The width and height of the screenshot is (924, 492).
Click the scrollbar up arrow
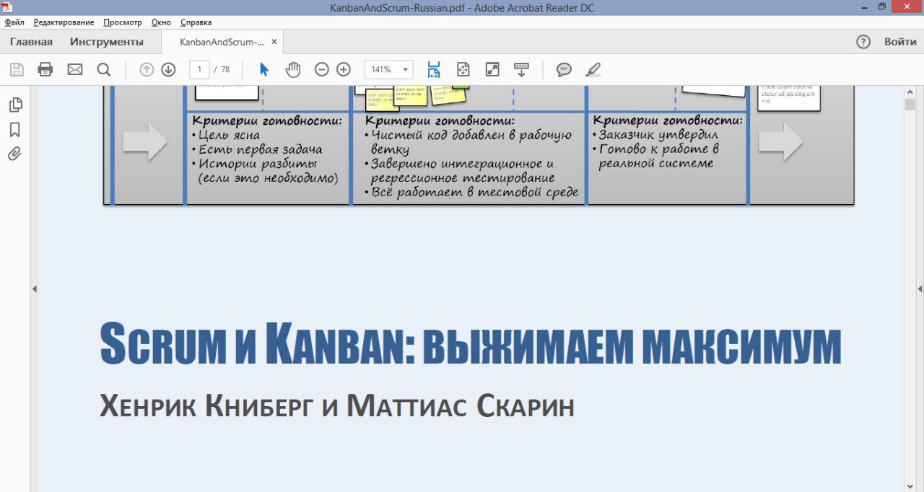click(910, 92)
